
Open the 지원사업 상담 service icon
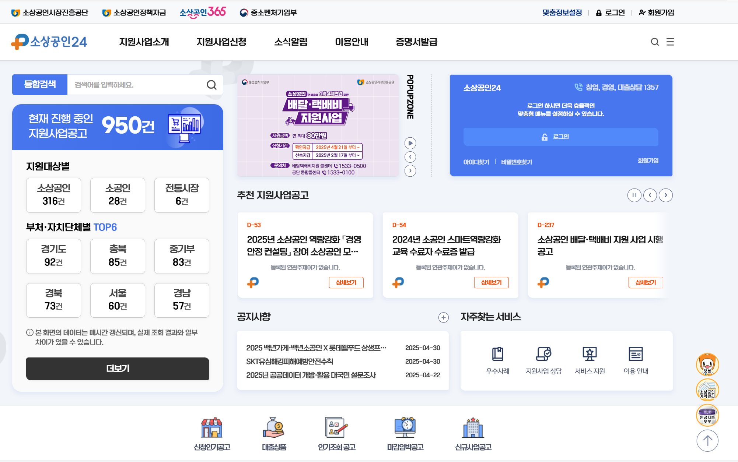tap(543, 354)
